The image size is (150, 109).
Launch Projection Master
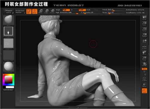tap(20, 11)
